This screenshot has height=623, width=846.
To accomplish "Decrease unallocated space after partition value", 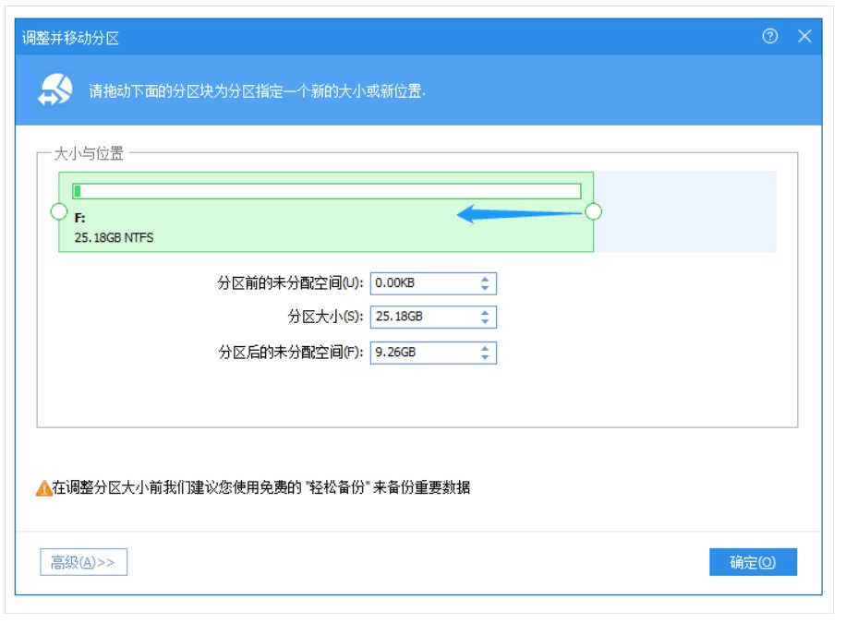I will 485,357.
